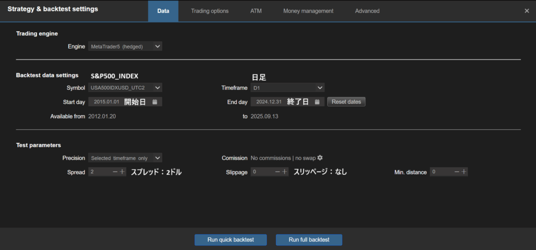Click the Spread value input field

[x=99, y=172]
